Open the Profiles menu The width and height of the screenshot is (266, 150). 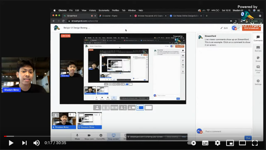(116, 10)
